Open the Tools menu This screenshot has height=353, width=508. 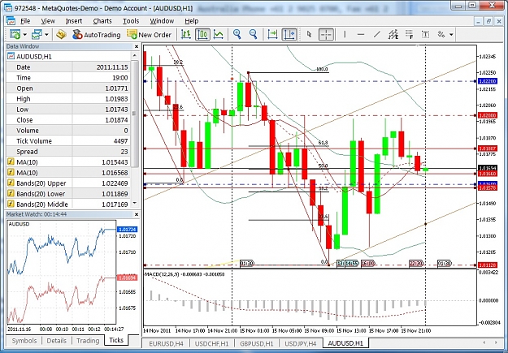(x=131, y=21)
